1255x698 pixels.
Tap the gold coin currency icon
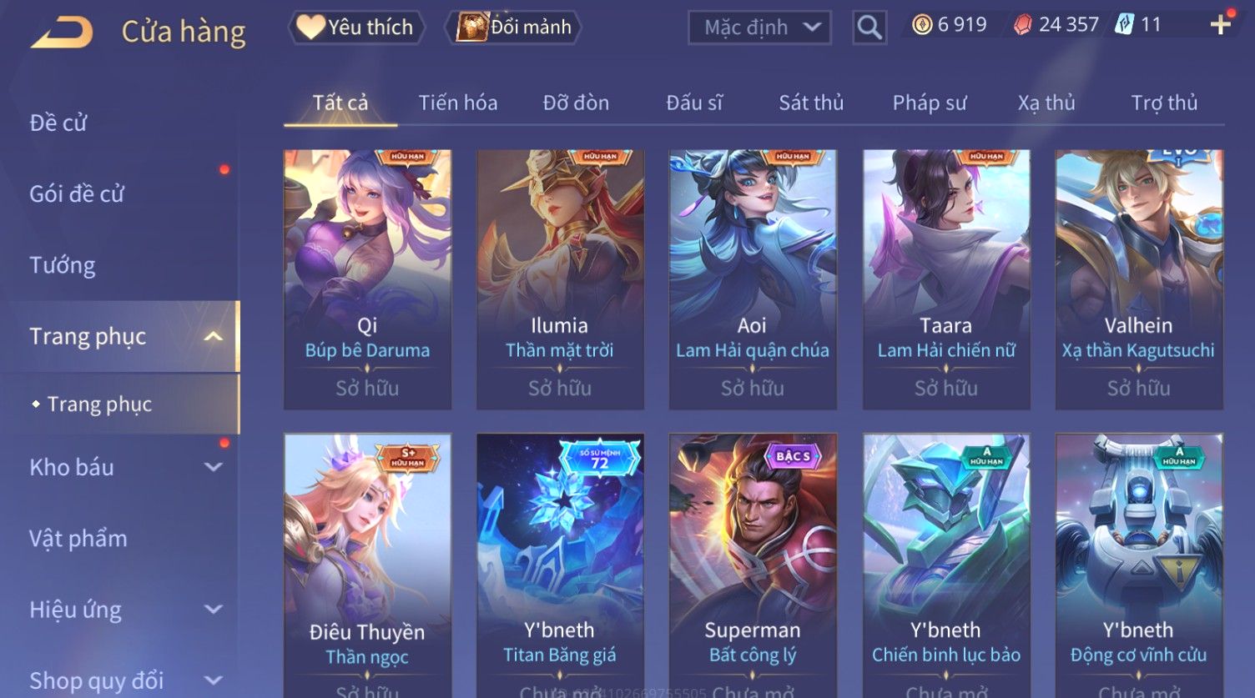pyautogui.click(x=921, y=25)
